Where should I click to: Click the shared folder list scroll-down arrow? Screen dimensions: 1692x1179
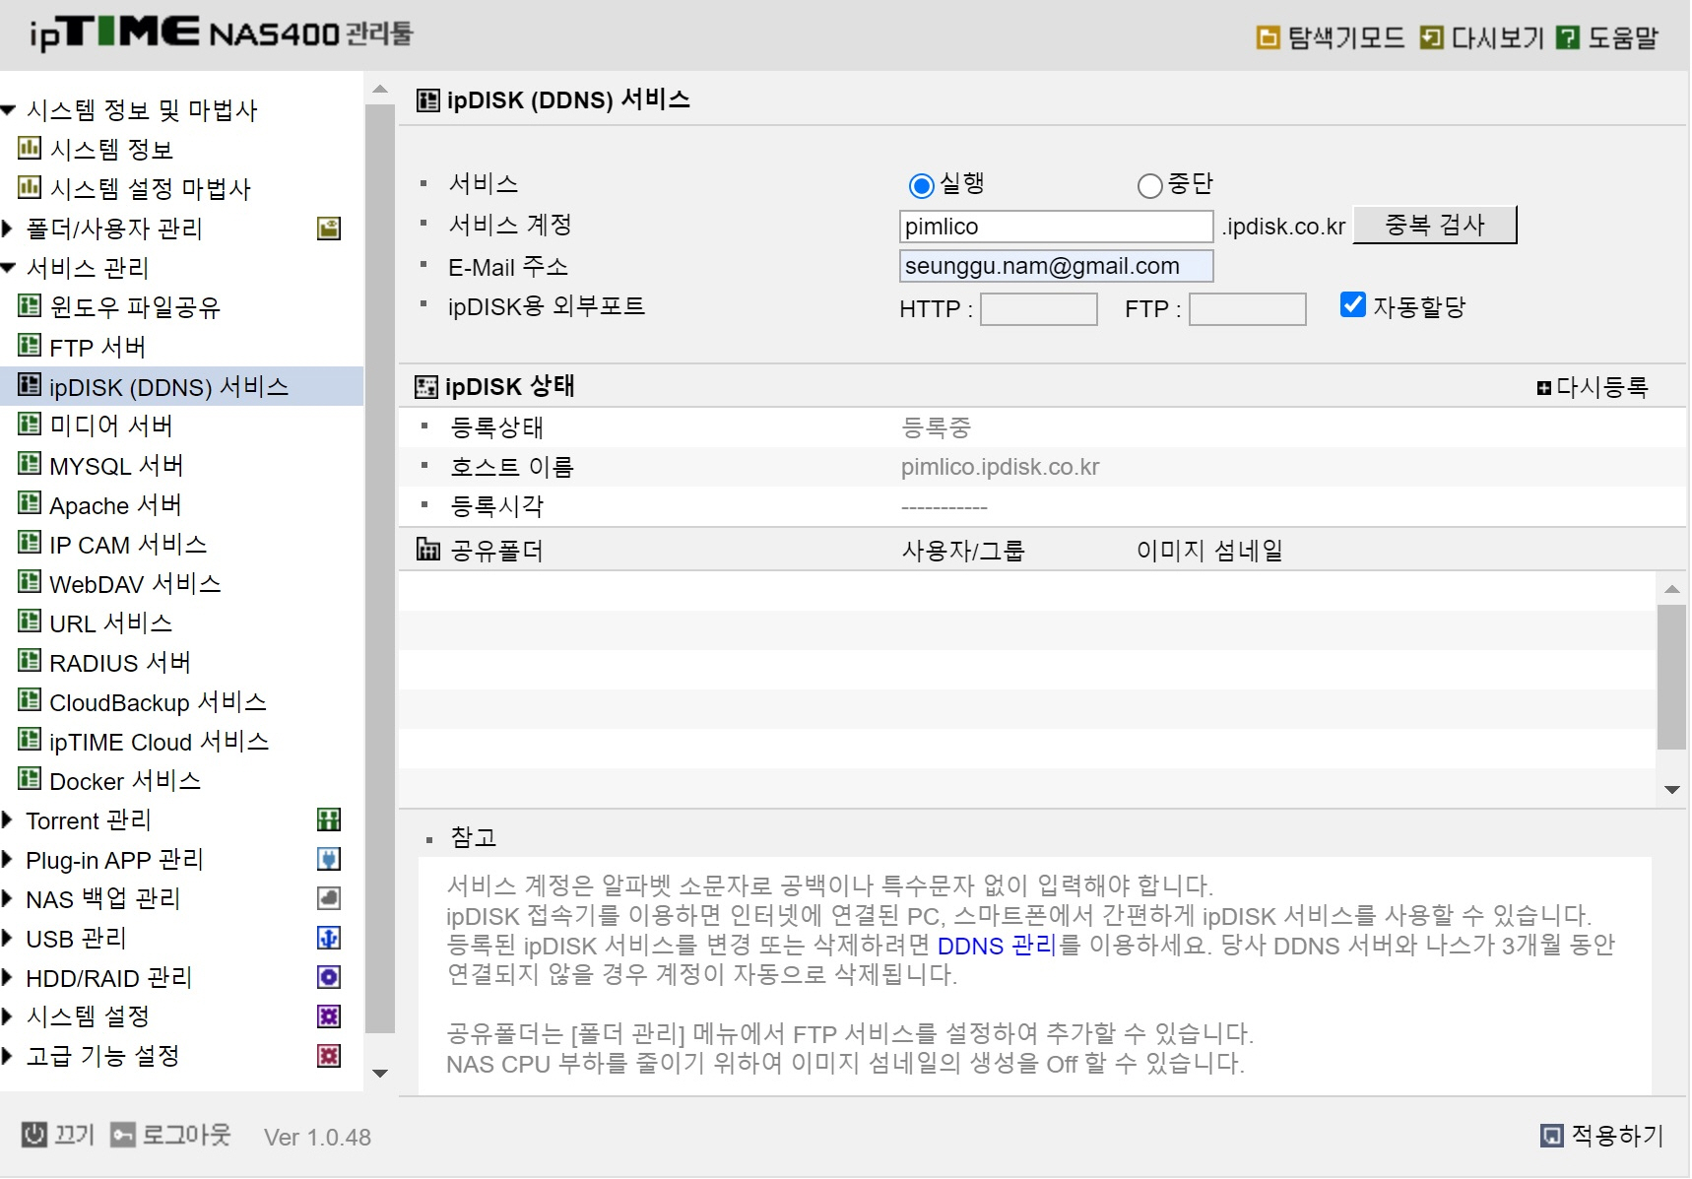(x=1671, y=789)
